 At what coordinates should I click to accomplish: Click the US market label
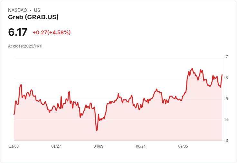click(x=37, y=10)
